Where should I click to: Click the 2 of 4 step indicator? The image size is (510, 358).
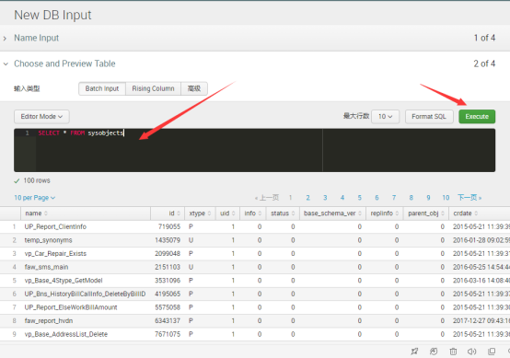pos(484,64)
